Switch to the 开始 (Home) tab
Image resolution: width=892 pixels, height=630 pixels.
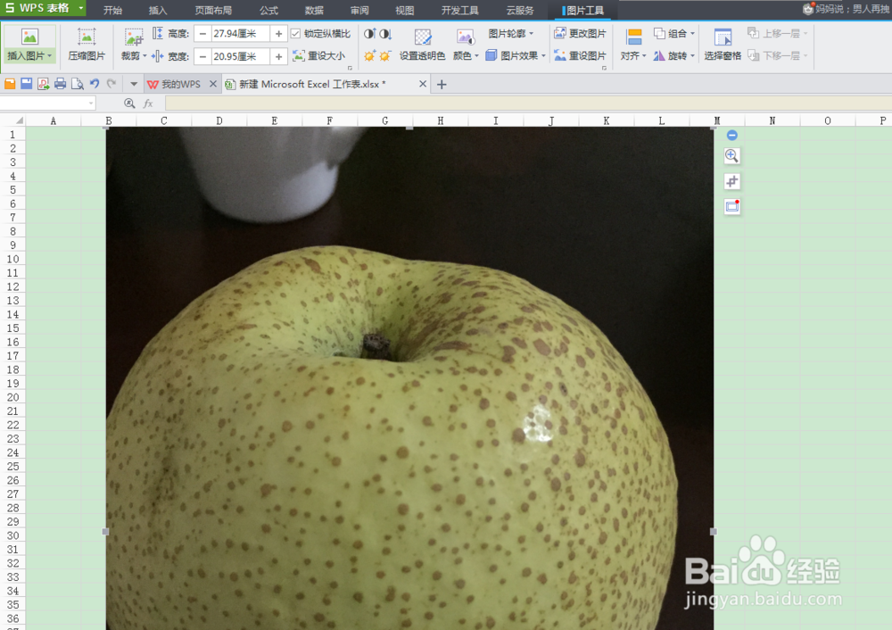[112, 10]
